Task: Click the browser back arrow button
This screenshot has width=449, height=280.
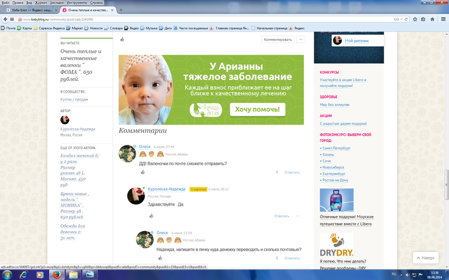Action: point(5,19)
